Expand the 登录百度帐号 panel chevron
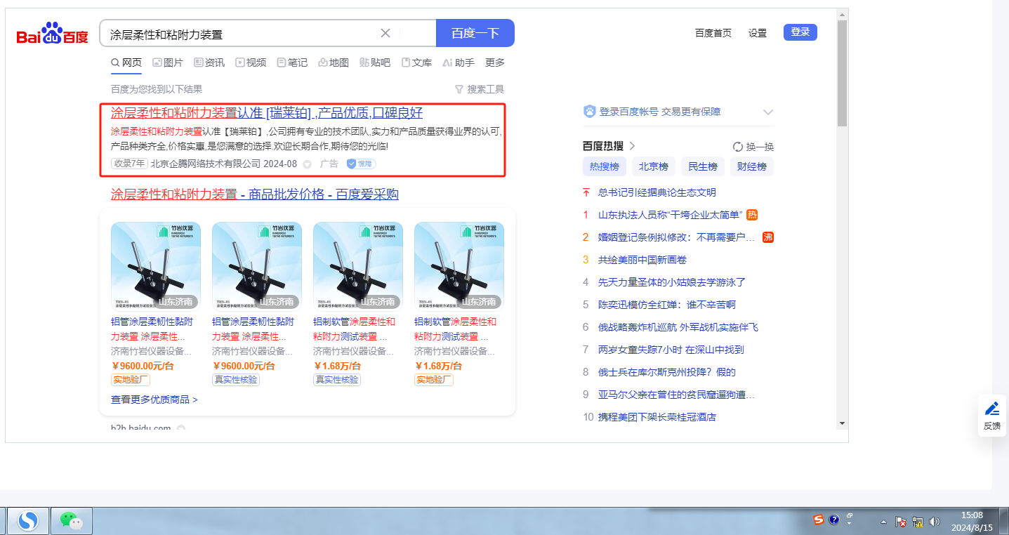1009x535 pixels. click(x=768, y=112)
